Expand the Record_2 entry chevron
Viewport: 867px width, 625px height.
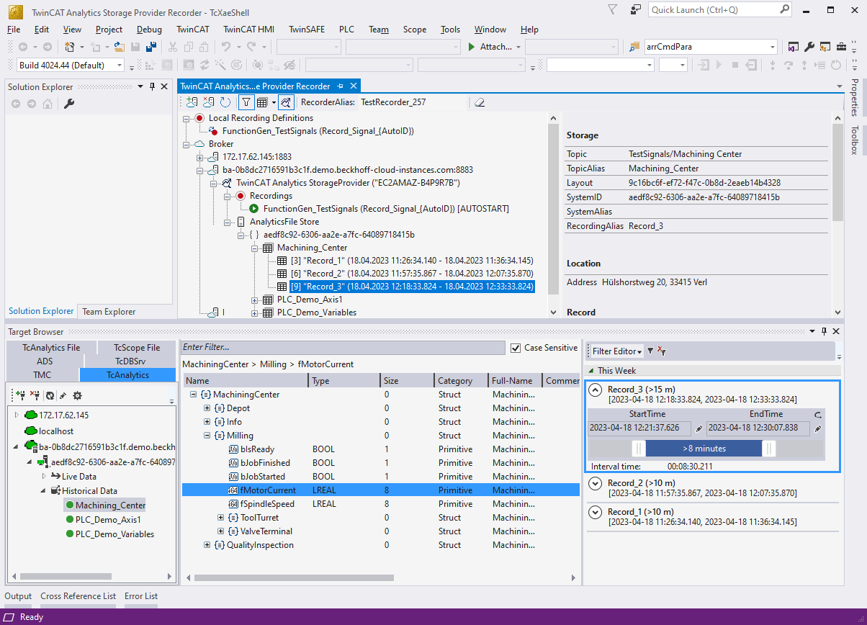(596, 484)
